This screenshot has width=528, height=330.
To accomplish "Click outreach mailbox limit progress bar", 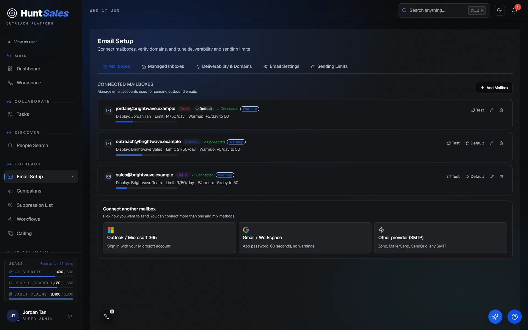I will (x=147, y=155).
